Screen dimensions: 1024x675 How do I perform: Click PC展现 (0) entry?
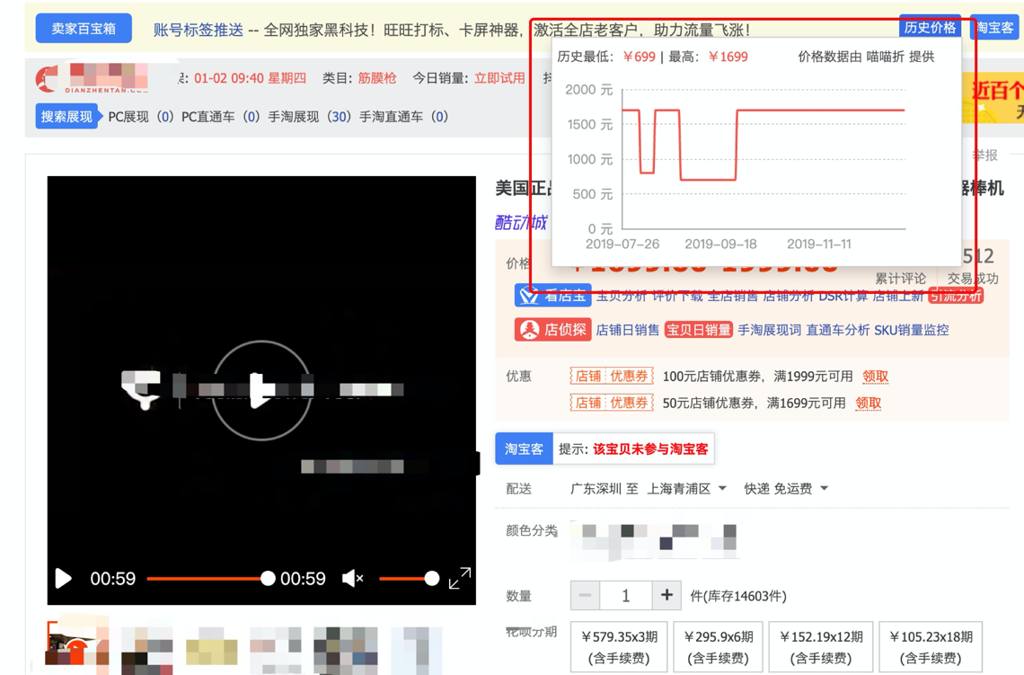tap(140, 117)
